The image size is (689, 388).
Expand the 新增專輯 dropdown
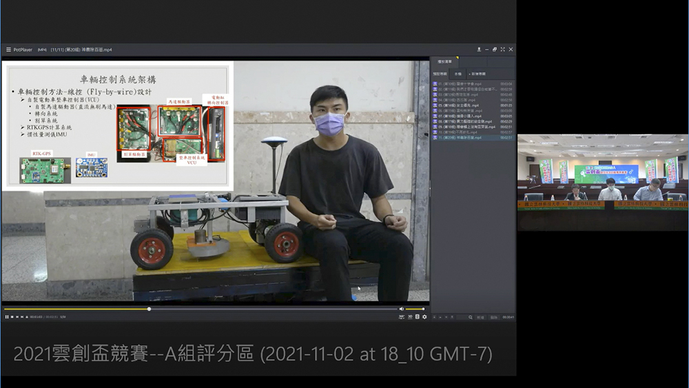(x=477, y=73)
